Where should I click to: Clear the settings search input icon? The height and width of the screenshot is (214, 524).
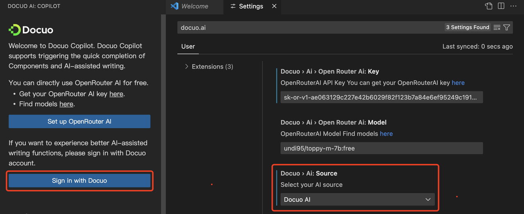click(497, 27)
